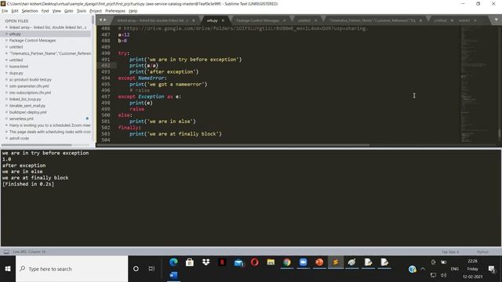The image size is (502, 282).
Task: Select home.html in Open Files
Action: [19, 67]
